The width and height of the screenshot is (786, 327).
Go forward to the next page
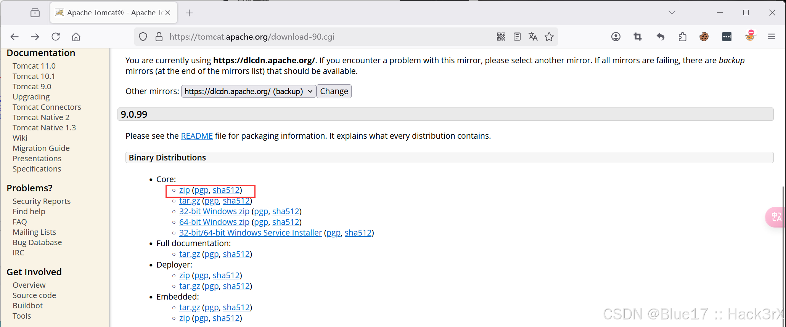pyautogui.click(x=35, y=37)
